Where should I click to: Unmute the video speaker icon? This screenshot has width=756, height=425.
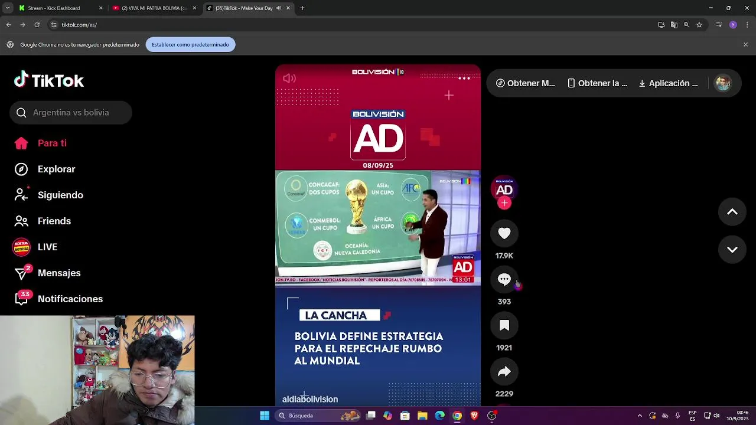click(x=289, y=78)
